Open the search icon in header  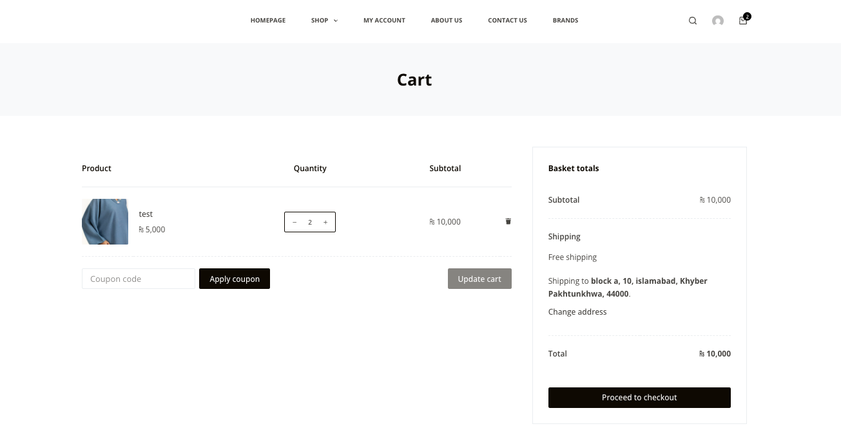tap(693, 21)
